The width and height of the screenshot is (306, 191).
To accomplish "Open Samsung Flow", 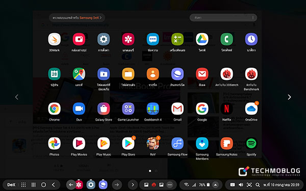I will [x=177, y=143].
